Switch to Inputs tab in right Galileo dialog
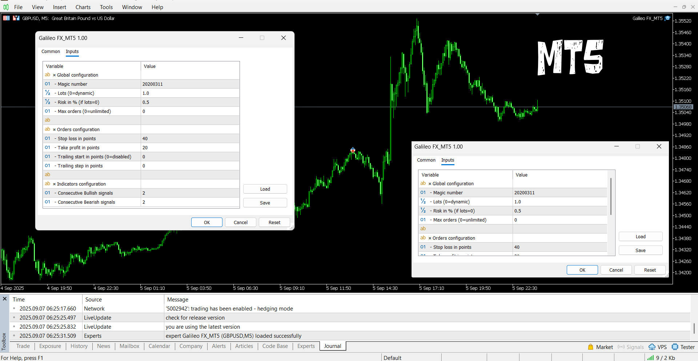The height and width of the screenshot is (361, 698). [x=448, y=160]
